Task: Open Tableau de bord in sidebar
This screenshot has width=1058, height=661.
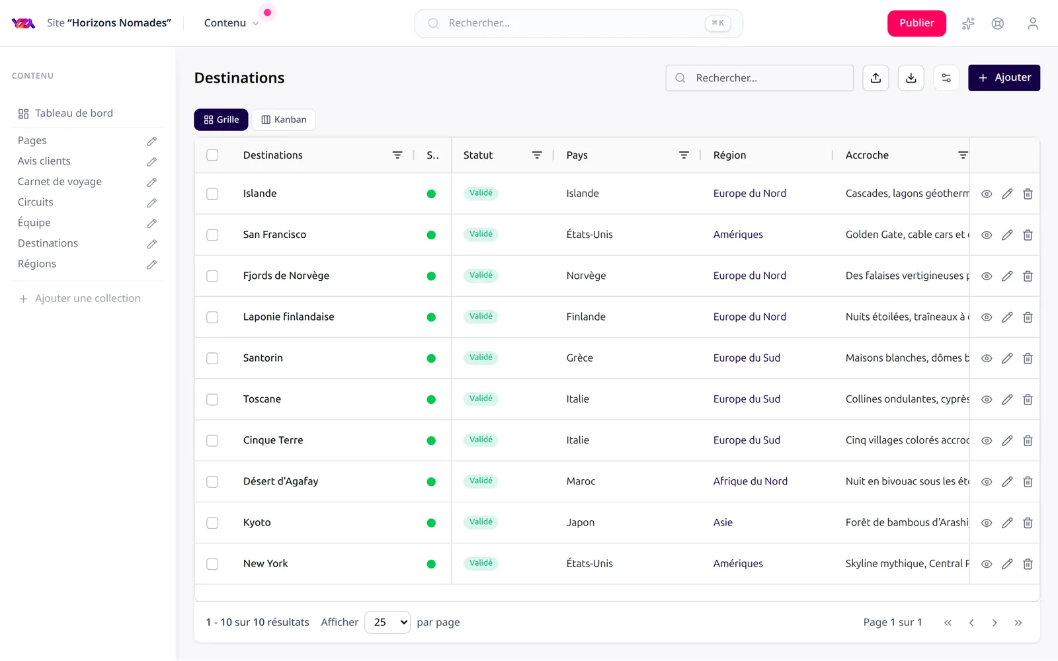Action: pyautogui.click(x=65, y=114)
